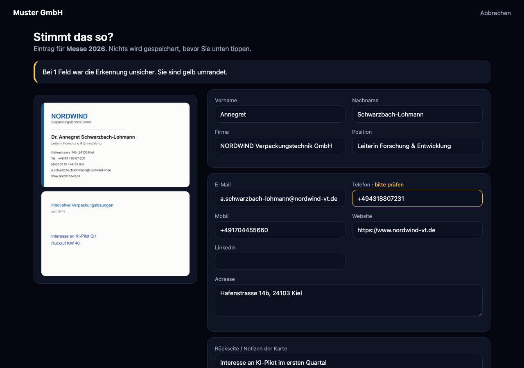This screenshot has width=524, height=368.
Task: Open the Muster GmbH home link
Action: 38,13
